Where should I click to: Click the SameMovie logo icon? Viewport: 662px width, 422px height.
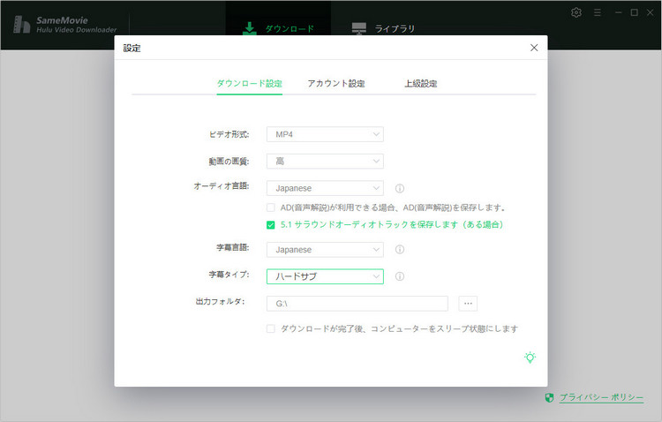point(21,24)
